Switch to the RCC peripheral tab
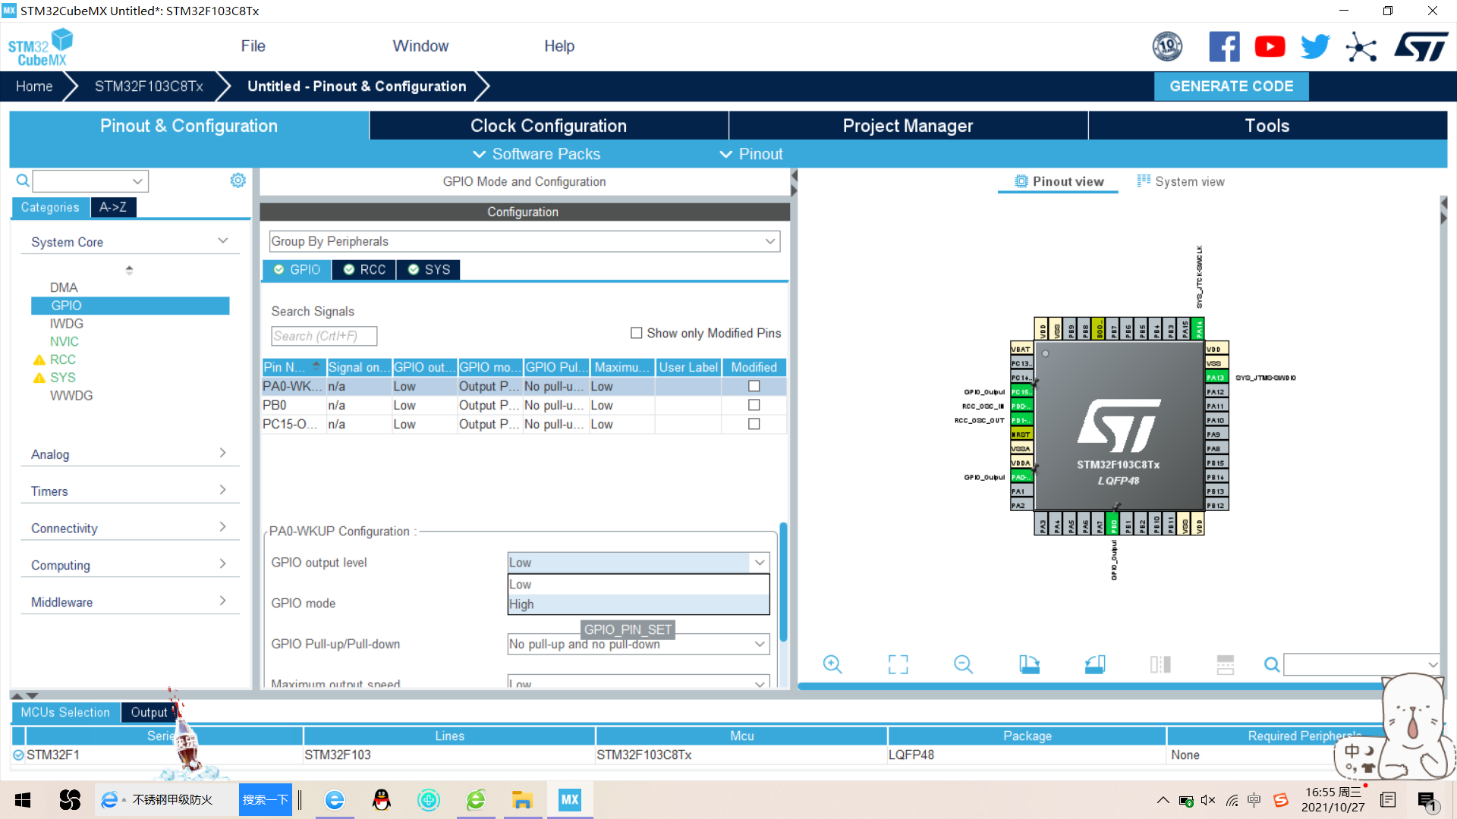The width and height of the screenshot is (1457, 819). (x=364, y=270)
